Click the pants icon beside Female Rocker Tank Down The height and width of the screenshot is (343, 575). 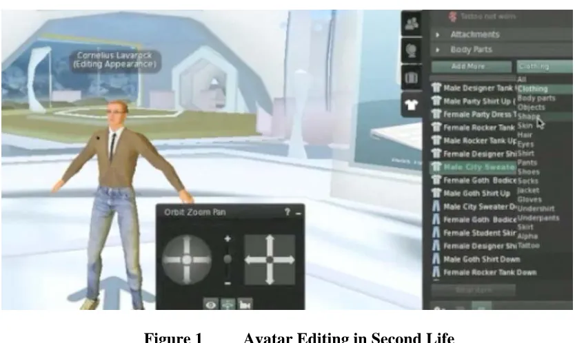[x=436, y=272]
